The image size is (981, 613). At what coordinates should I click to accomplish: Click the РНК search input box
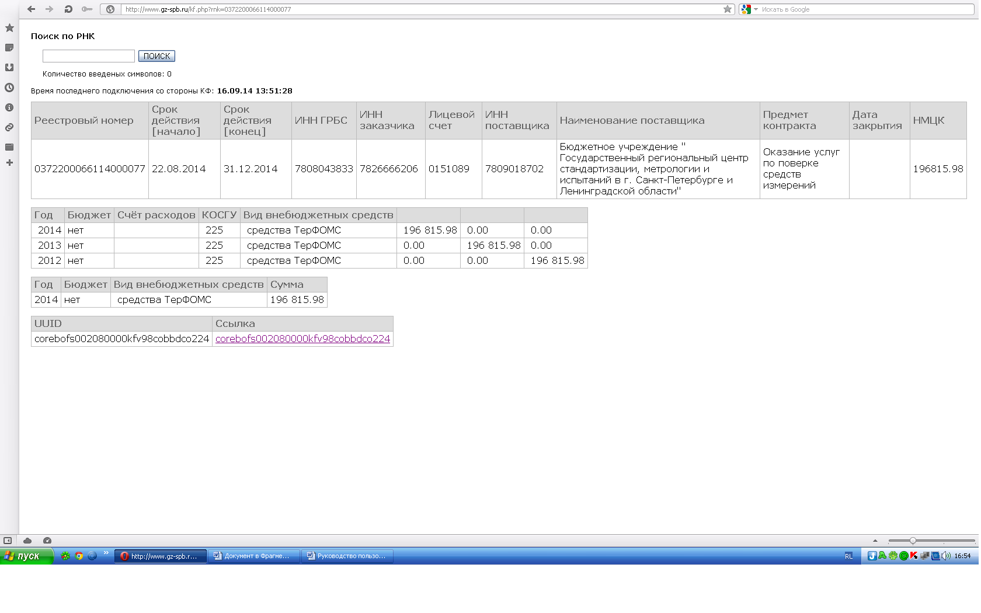click(x=89, y=56)
